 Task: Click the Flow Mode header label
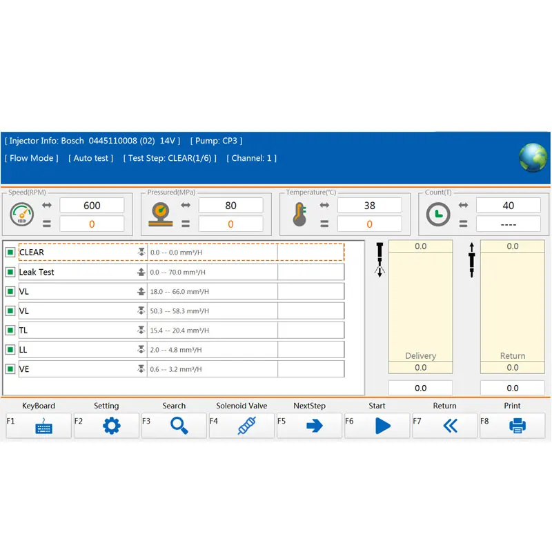pyautogui.click(x=31, y=158)
